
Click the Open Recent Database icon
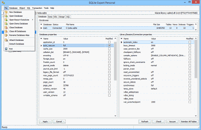pos(6,20)
